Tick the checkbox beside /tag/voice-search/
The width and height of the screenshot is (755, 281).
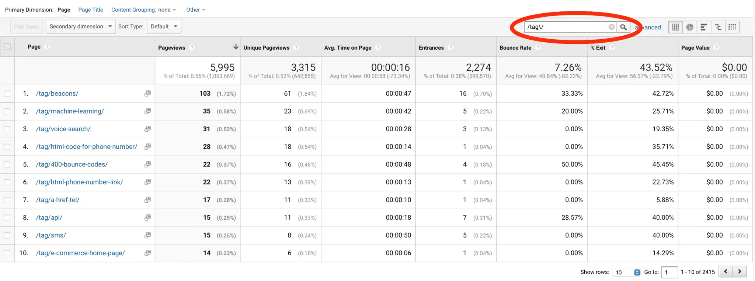coord(7,129)
